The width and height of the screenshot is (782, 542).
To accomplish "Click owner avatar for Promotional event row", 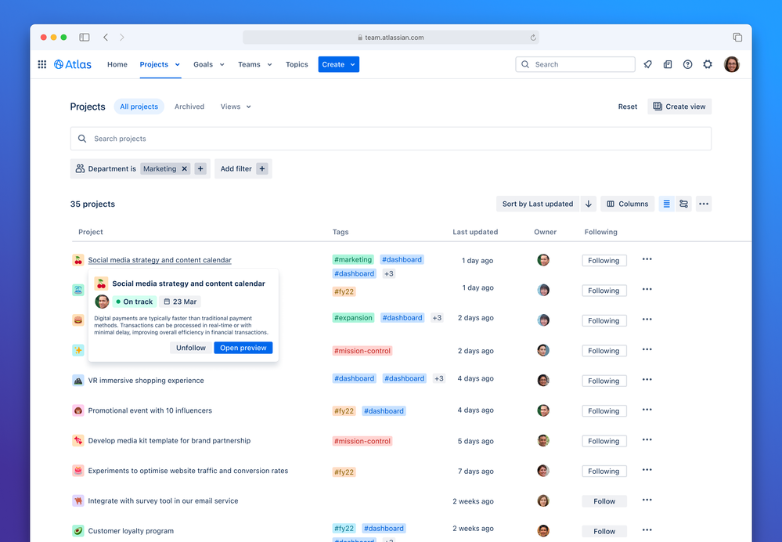I will coord(543,410).
